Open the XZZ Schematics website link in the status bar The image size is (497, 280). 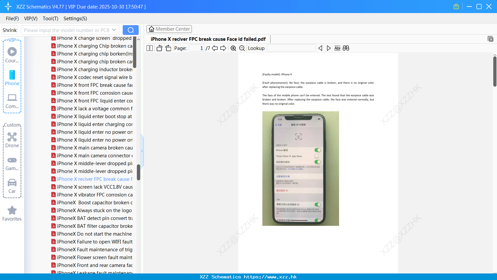(x=270, y=277)
